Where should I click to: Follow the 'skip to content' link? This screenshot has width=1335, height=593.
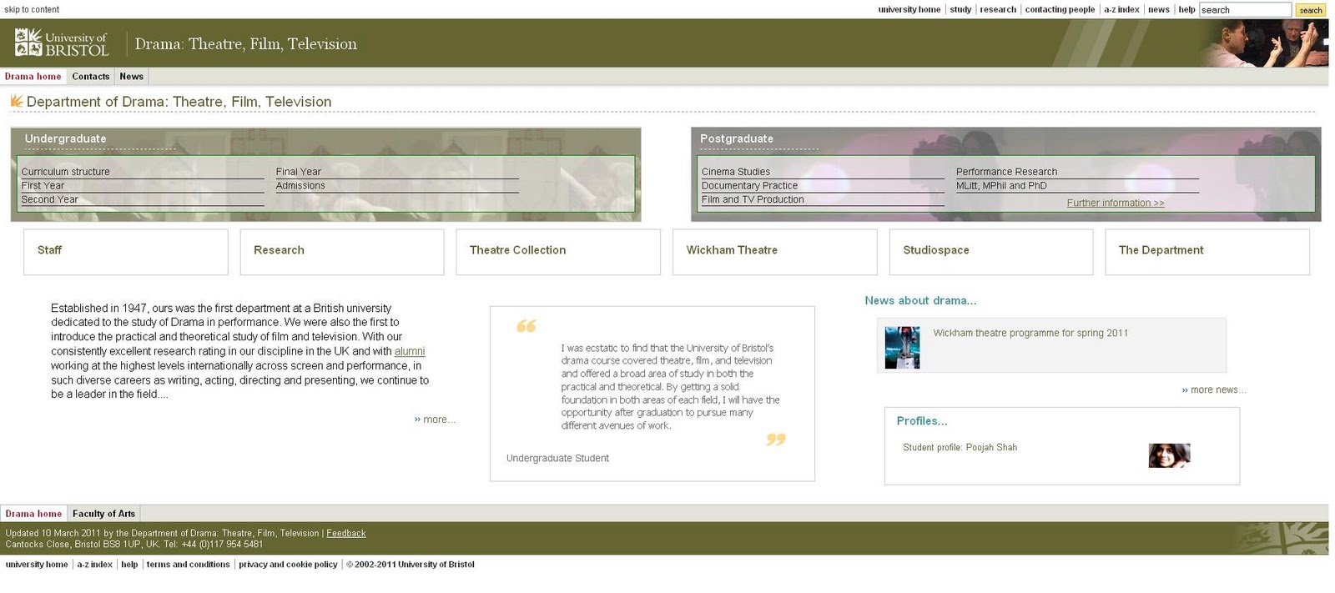pyautogui.click(x=32, y=10)
